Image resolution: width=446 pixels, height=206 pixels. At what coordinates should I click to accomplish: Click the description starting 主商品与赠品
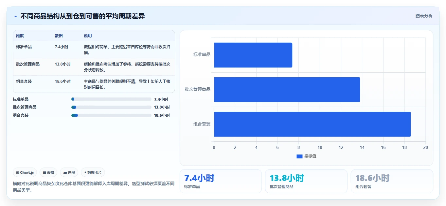(127, 84)
